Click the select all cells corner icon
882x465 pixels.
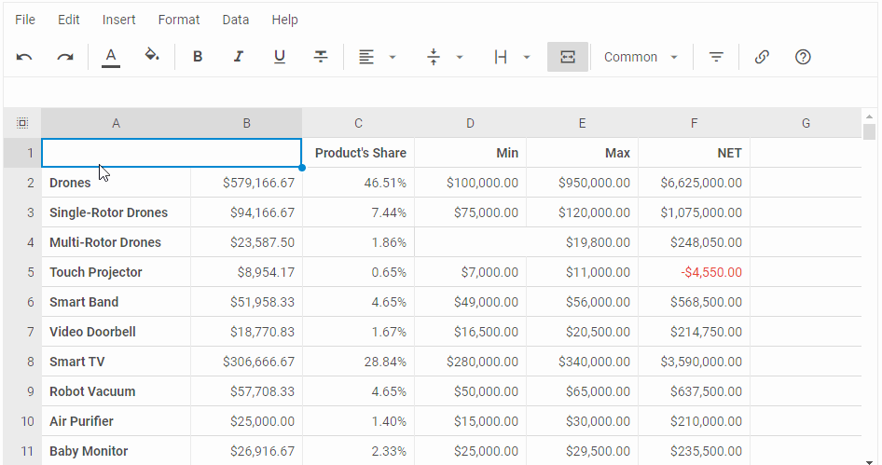click(22, 123)
